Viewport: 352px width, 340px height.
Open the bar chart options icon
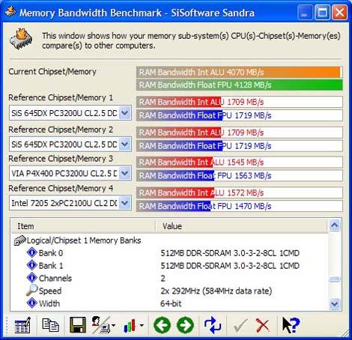coord(133,325)
